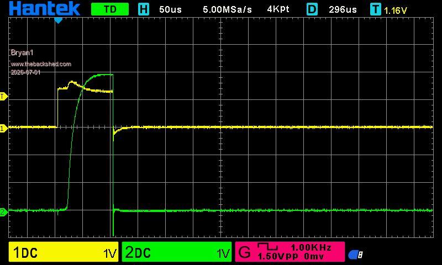Open the 50us timebase setting

pyautogui.click(x=170, y=9)
